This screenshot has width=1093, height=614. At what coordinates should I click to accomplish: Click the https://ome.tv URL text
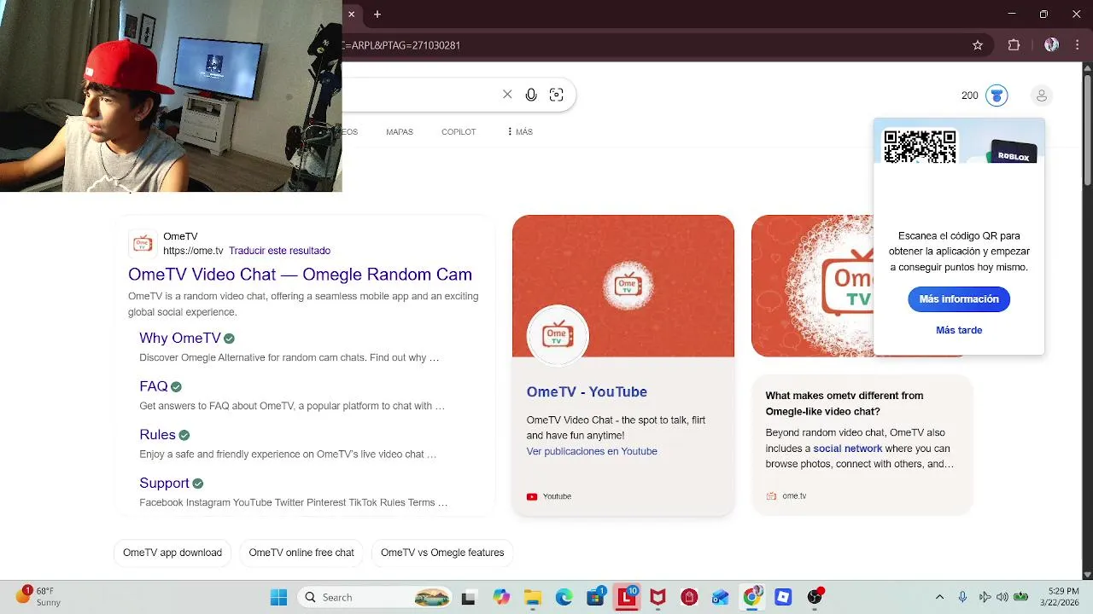193,251
